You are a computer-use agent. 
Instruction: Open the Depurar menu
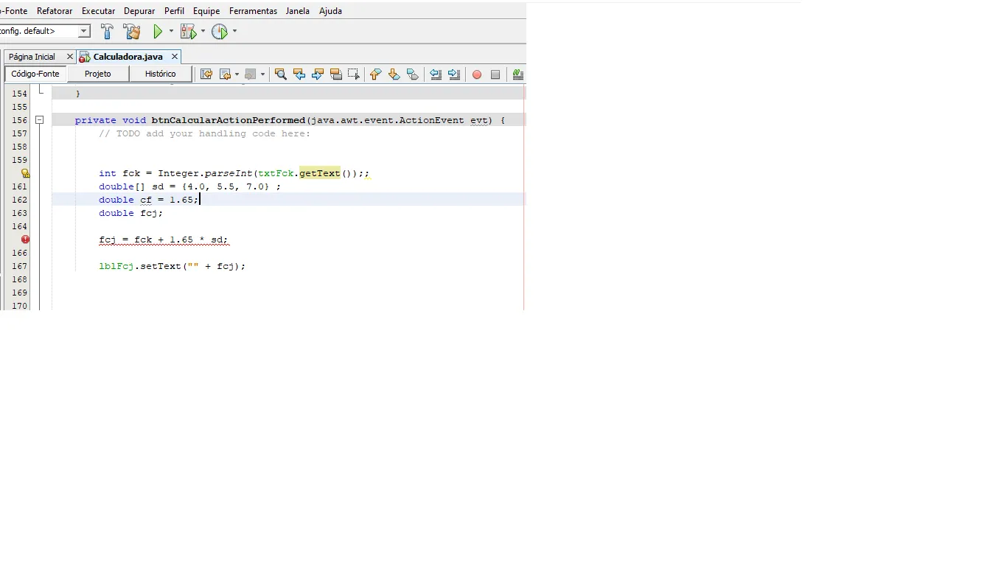139,11
